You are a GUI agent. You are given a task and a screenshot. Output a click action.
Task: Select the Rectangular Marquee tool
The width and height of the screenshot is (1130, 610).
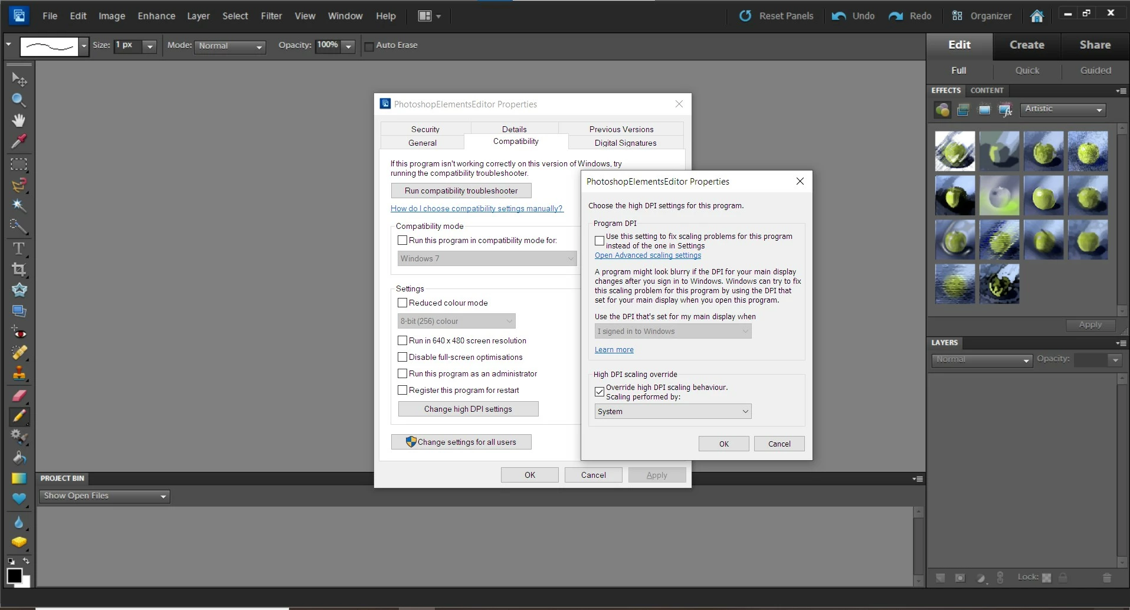tap(19, 164)
